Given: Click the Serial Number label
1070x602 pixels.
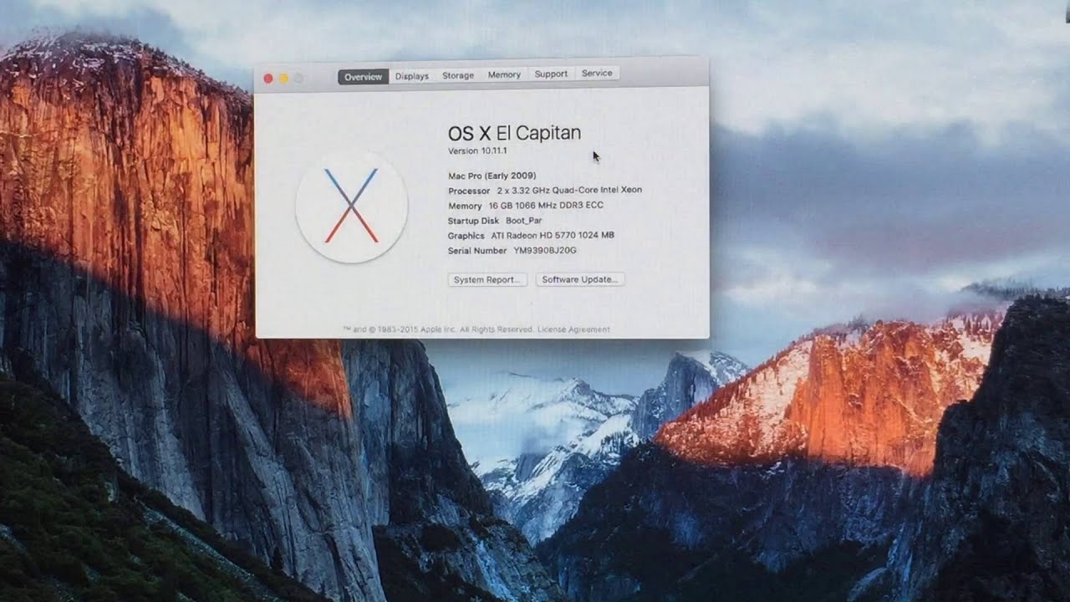Looking at the screenshot, I should click(477, 251).
